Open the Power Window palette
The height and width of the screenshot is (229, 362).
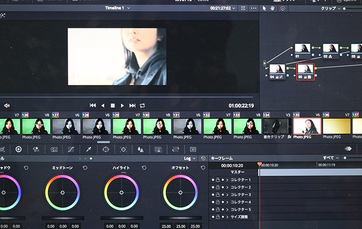click(106, 149)
